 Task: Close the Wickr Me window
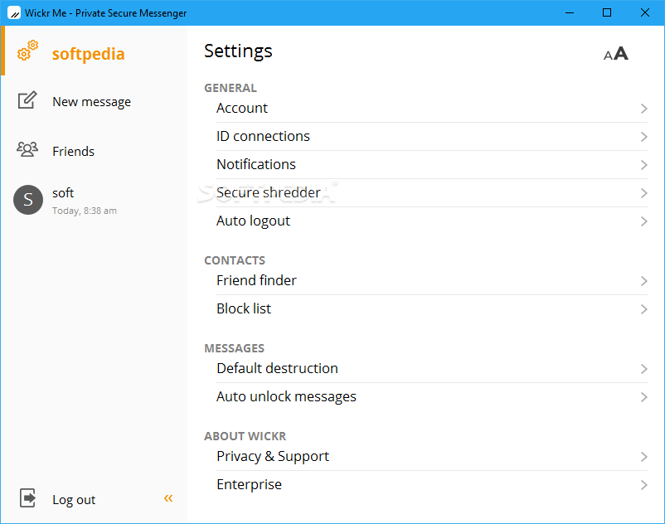(x=644, y=12)
